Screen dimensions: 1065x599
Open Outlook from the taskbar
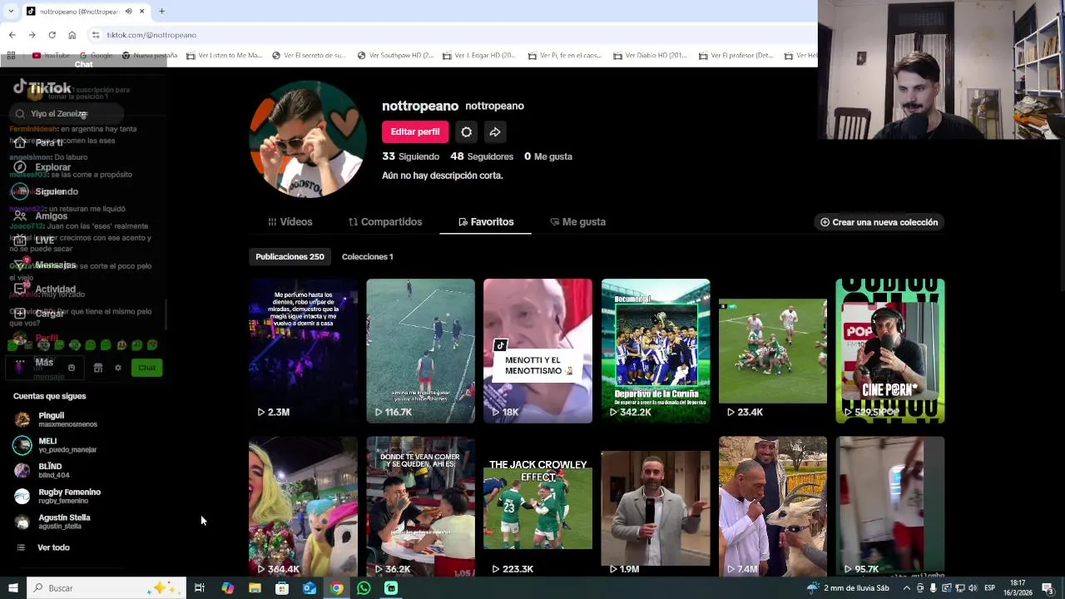tap(310, 588)
